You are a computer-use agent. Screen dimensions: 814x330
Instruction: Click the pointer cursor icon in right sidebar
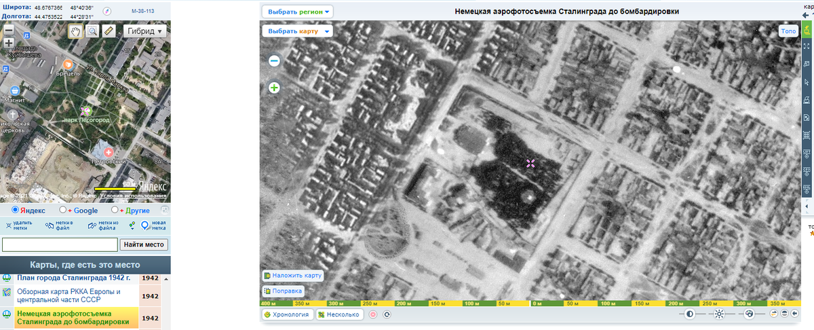point(807,81)
